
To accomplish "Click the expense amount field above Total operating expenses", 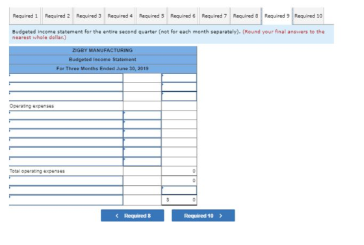I will tap(142, 161).
